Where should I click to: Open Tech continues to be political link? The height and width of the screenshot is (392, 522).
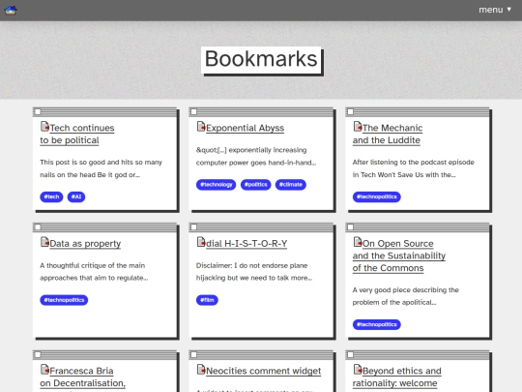77,134
